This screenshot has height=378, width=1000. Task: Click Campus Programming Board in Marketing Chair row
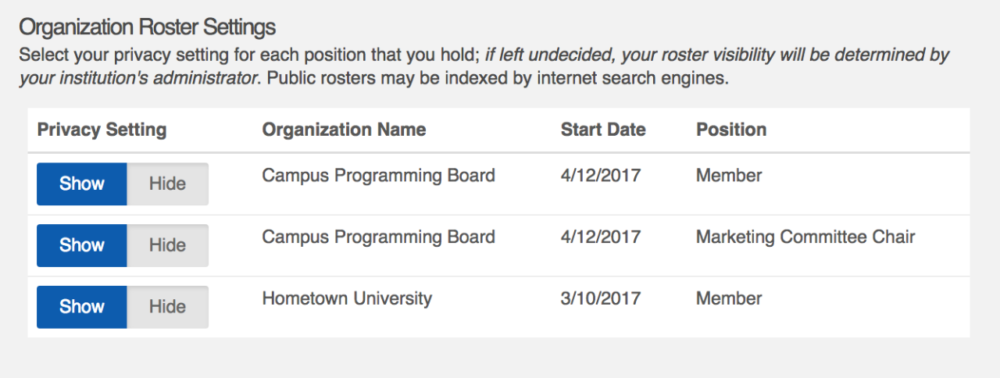coord(378,237)
